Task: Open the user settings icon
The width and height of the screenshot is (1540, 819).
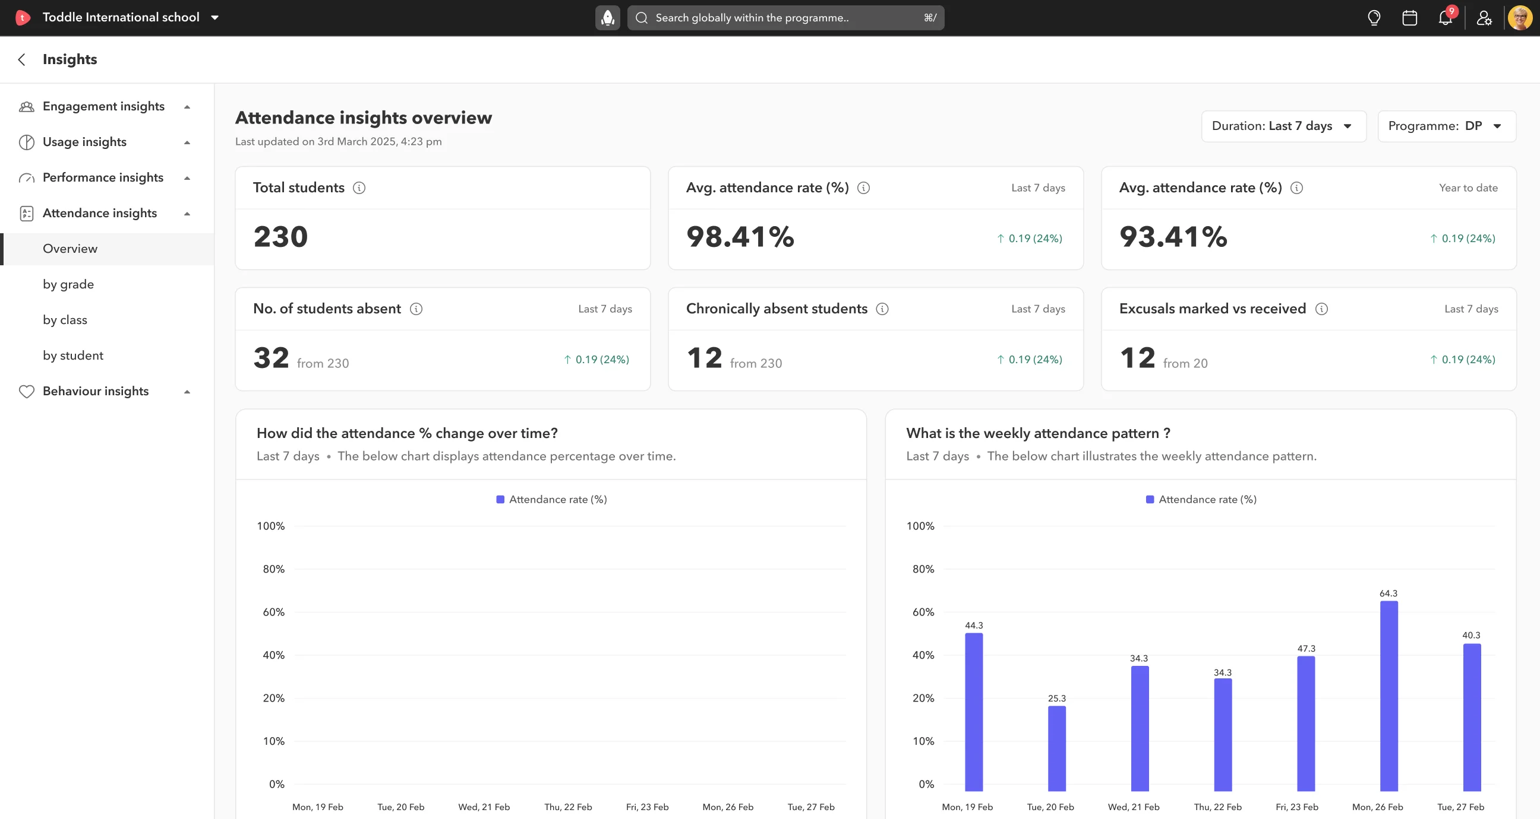Action: tap(1484, 18)
